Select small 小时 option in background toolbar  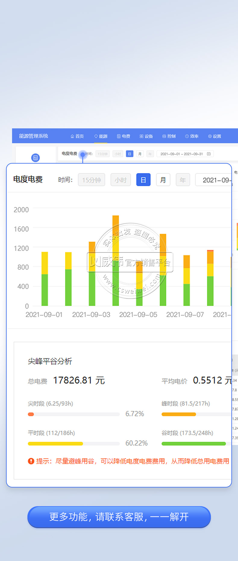(x=117, y=154)
